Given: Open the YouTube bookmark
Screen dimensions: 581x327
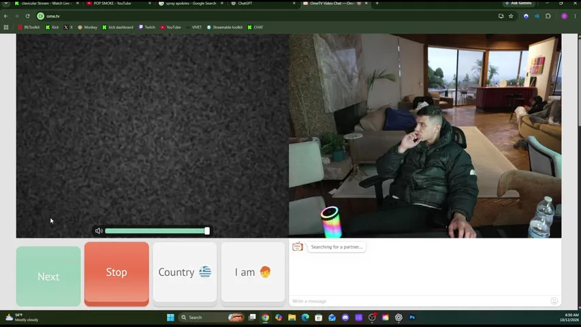Looking at the screenshot, I should click(171, 27).
